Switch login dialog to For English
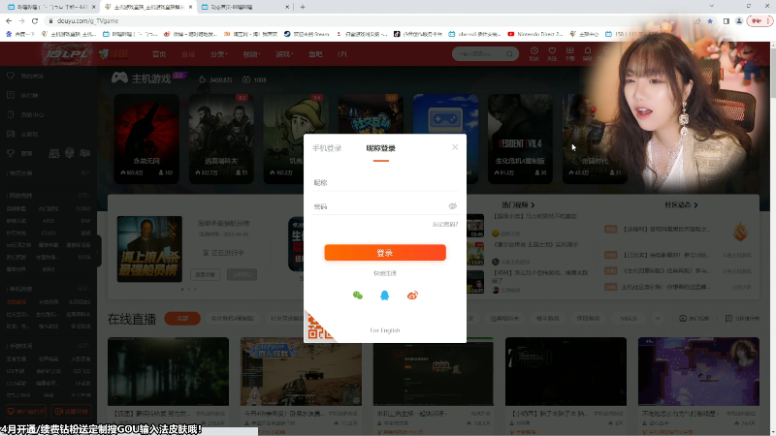The width and height of the screenshot is (776, 436). point(384,330)
